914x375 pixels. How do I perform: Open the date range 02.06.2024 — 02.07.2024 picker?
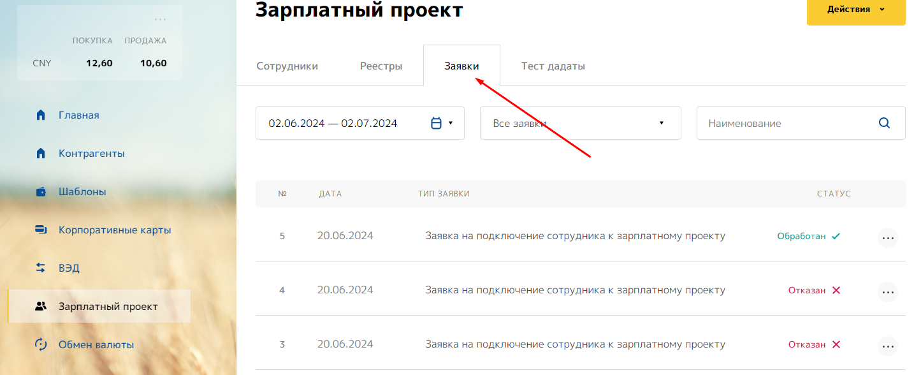[x=333, y=123]
